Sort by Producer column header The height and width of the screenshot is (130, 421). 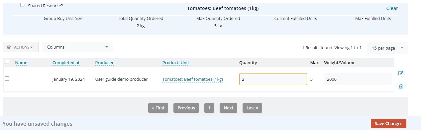(x=104, y=63)
